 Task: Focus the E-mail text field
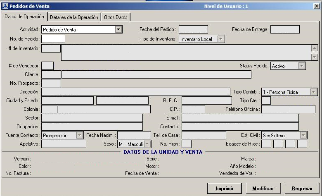pyautogui.click(x=240, y=118)
